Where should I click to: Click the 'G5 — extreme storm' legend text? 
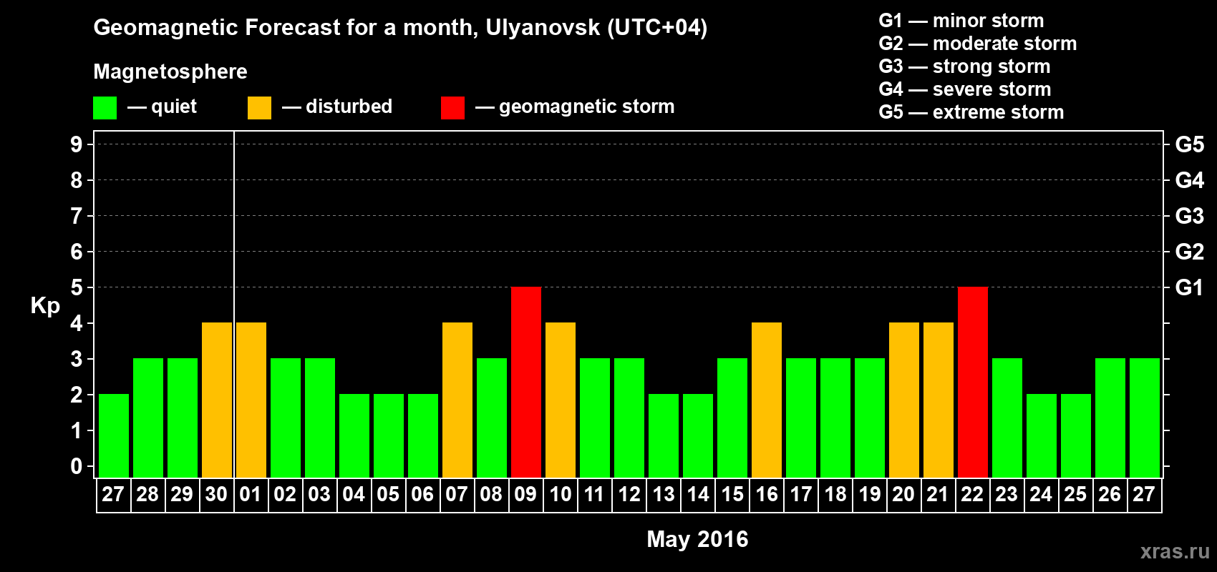pos(971,112)
